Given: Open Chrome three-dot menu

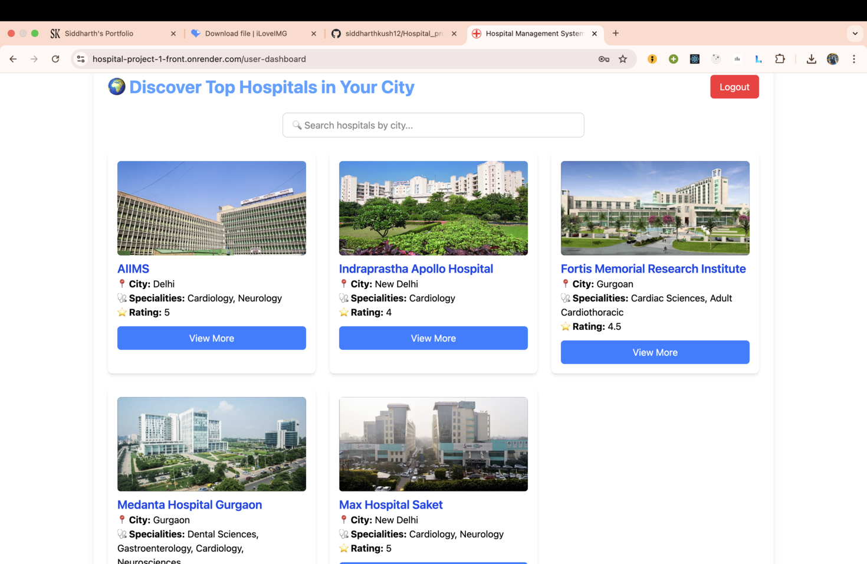Looking at the screenshot, I should pyautogui.click(x=854, y=59).
